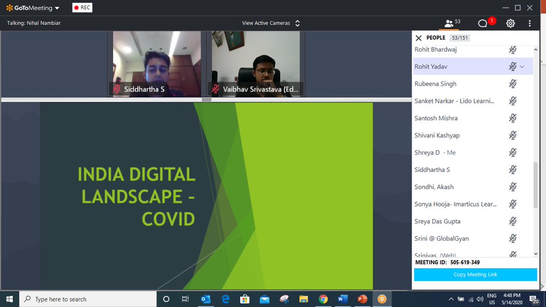Toggle mute icon for Rubeena Singh
Viewport: 546px width, 307px height.
pos(513,84)
